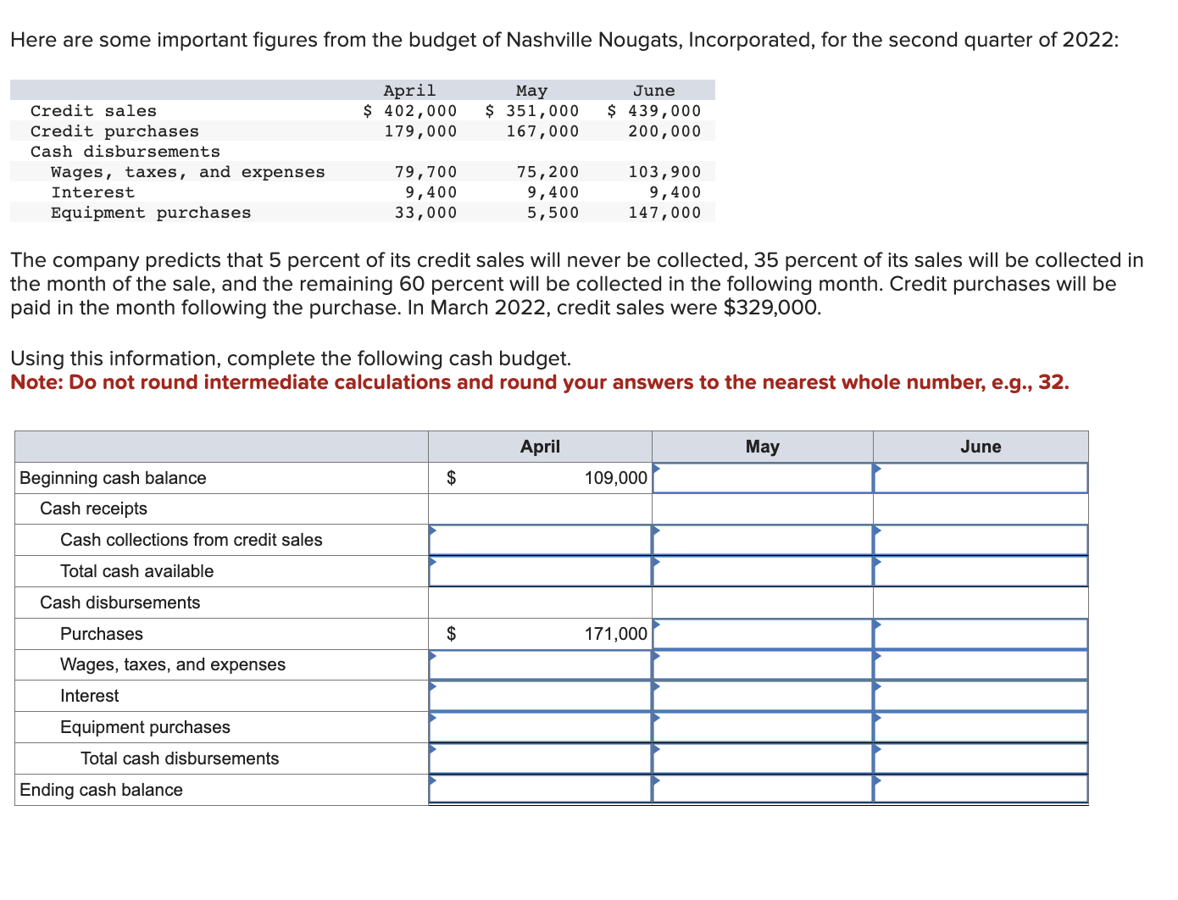Select May Purchases input cell

(763, 634)
